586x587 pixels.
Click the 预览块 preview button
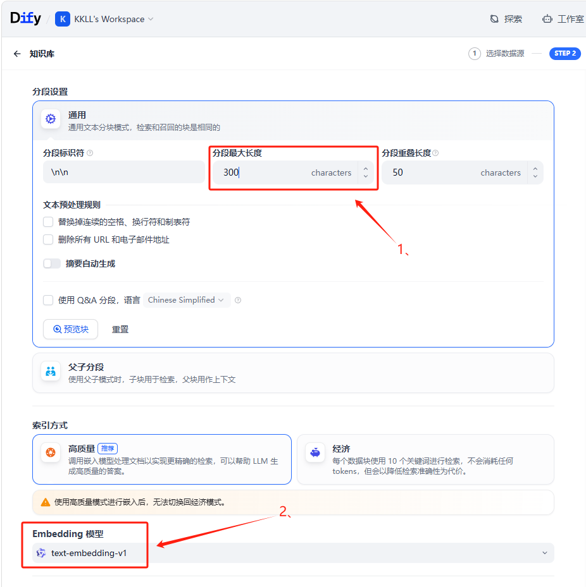70,329
